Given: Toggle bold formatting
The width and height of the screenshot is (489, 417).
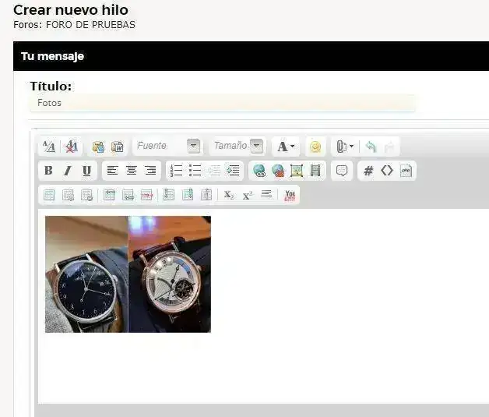Looking at the screenshot, I should click(48, 171).
